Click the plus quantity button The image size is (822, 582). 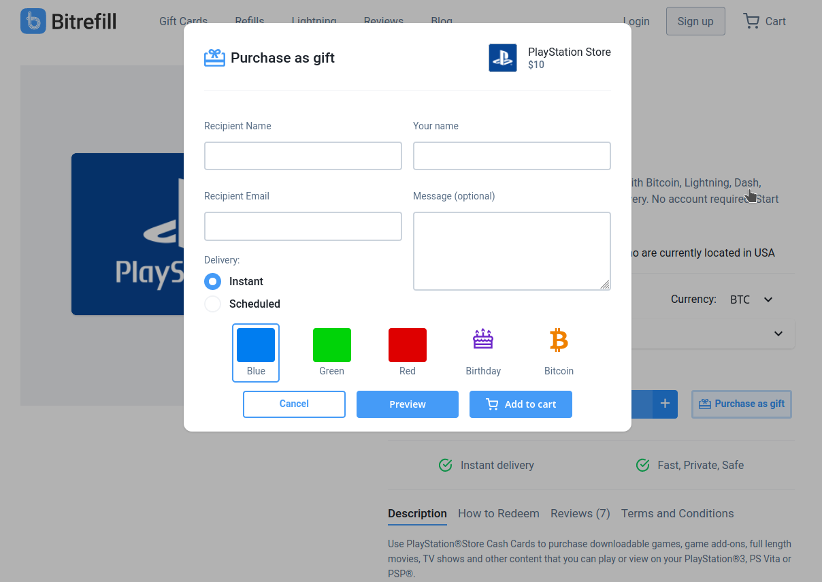point(665,404)
